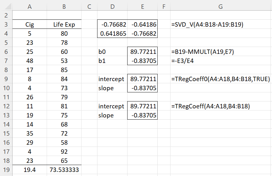
Task: Select the column E header
Action: pyautogui.click(x=142, y=7)
